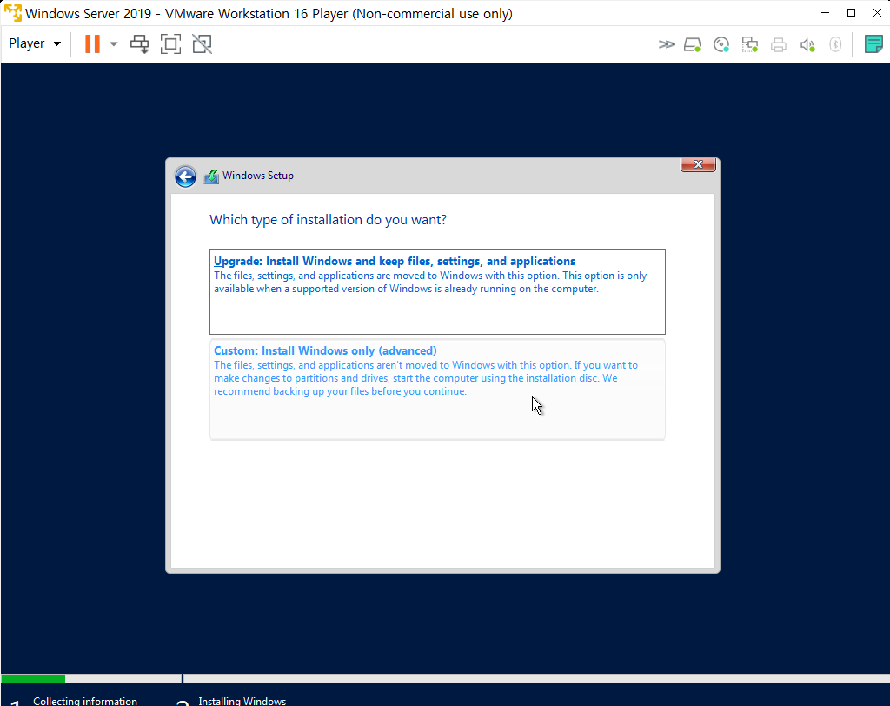Image resolution: width=890 pixels, height=706 pixels.
Task: Open the hard disk device icon
Action: click(693, 44)
